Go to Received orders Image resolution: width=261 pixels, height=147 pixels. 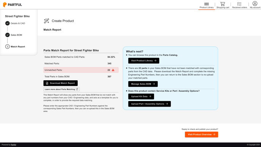239,5
